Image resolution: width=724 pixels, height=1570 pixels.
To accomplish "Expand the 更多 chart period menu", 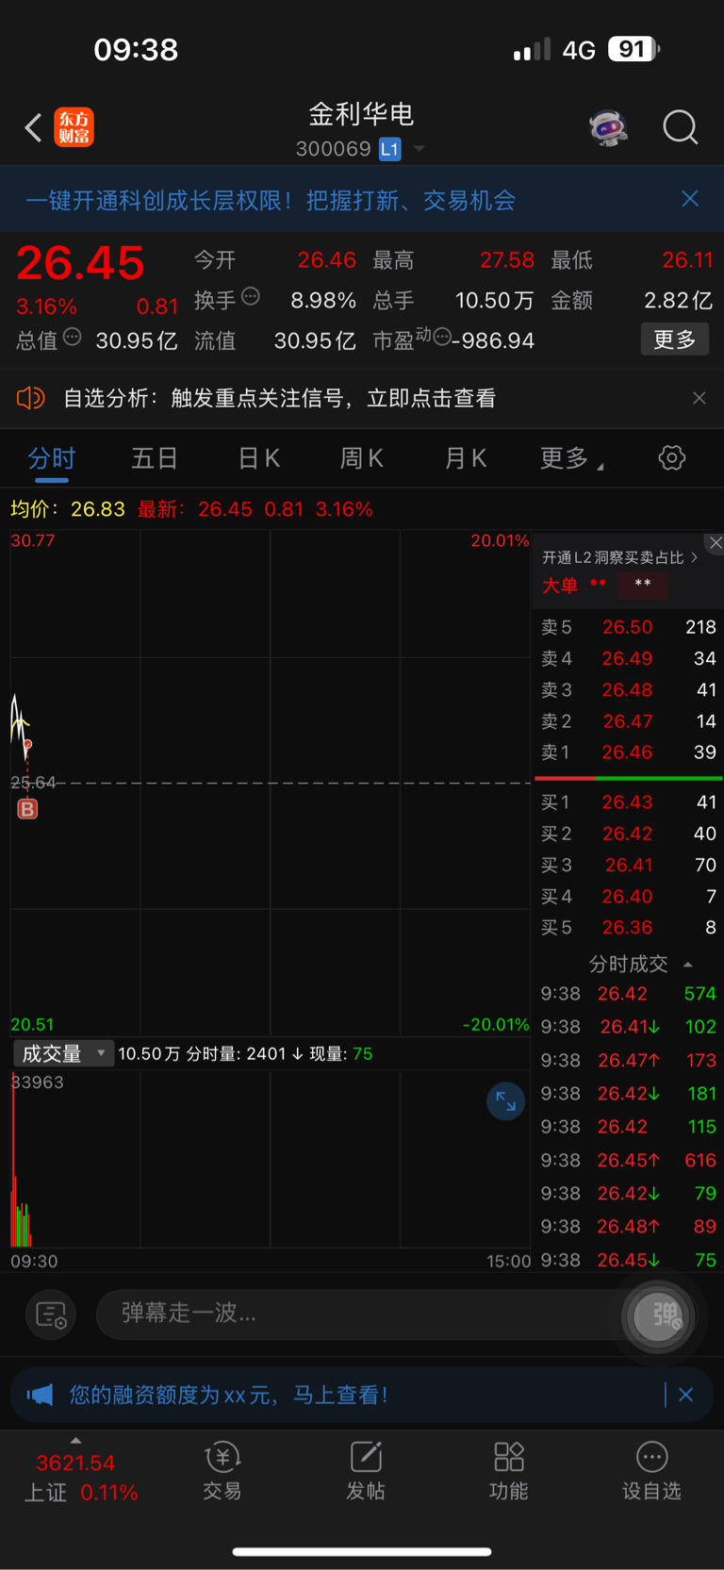I will (x=571, y=458).
